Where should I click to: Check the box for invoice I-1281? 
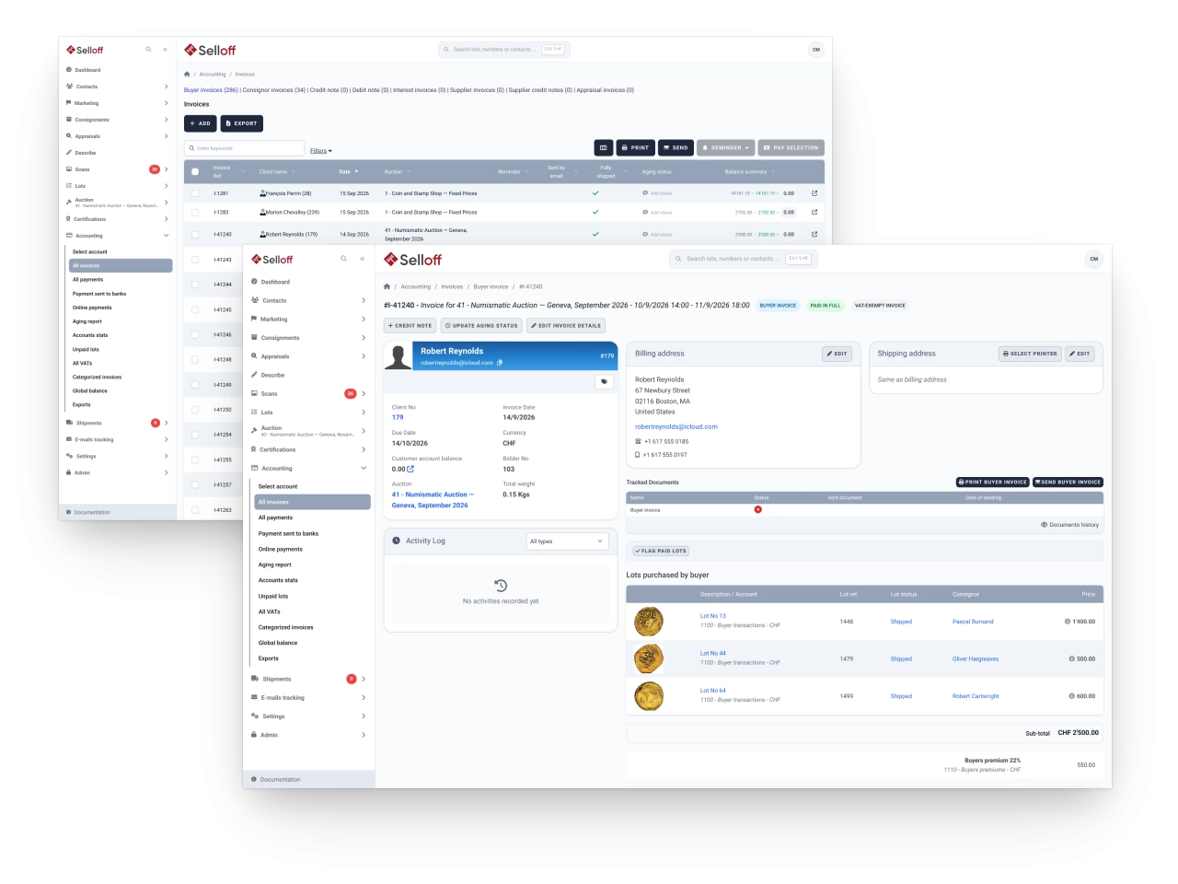(195, 193)
